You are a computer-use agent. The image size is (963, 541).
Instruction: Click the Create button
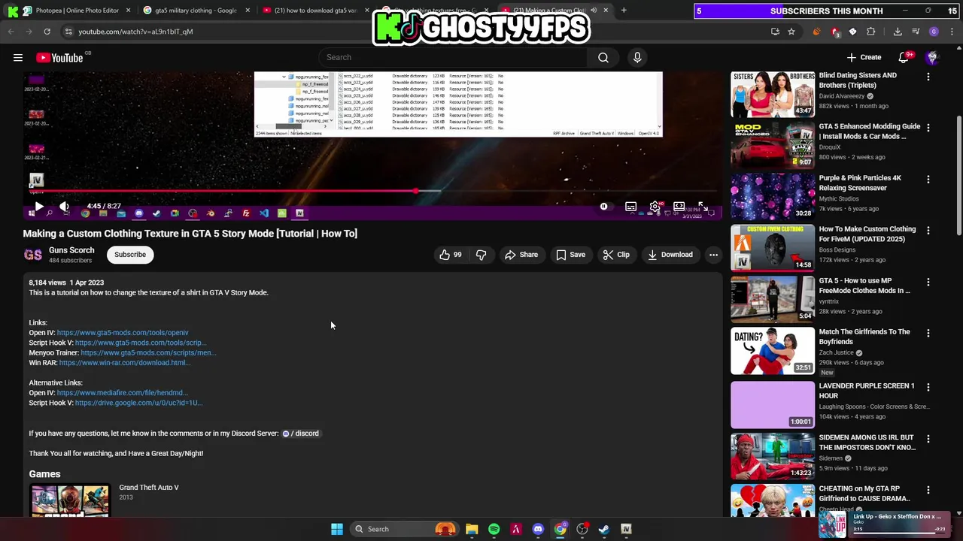coord(864,57)
